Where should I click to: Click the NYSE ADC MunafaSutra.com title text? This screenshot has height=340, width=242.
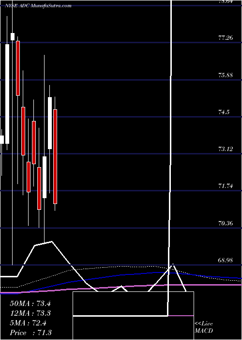(x=38, y=6)
